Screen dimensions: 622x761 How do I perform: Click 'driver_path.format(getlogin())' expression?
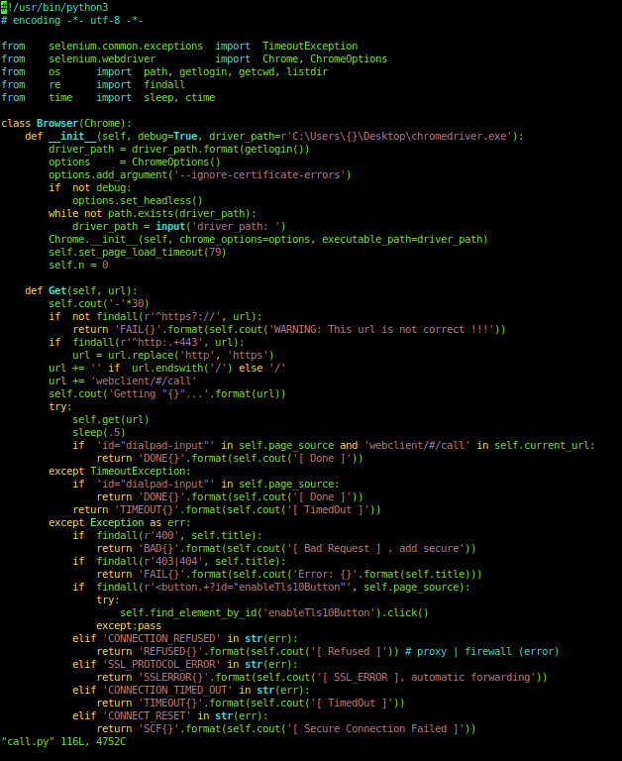221,149
